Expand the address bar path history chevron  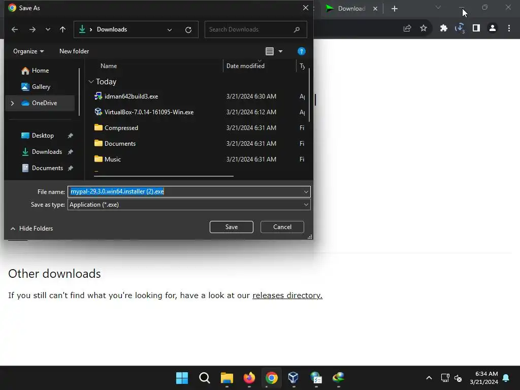point(170,30)
